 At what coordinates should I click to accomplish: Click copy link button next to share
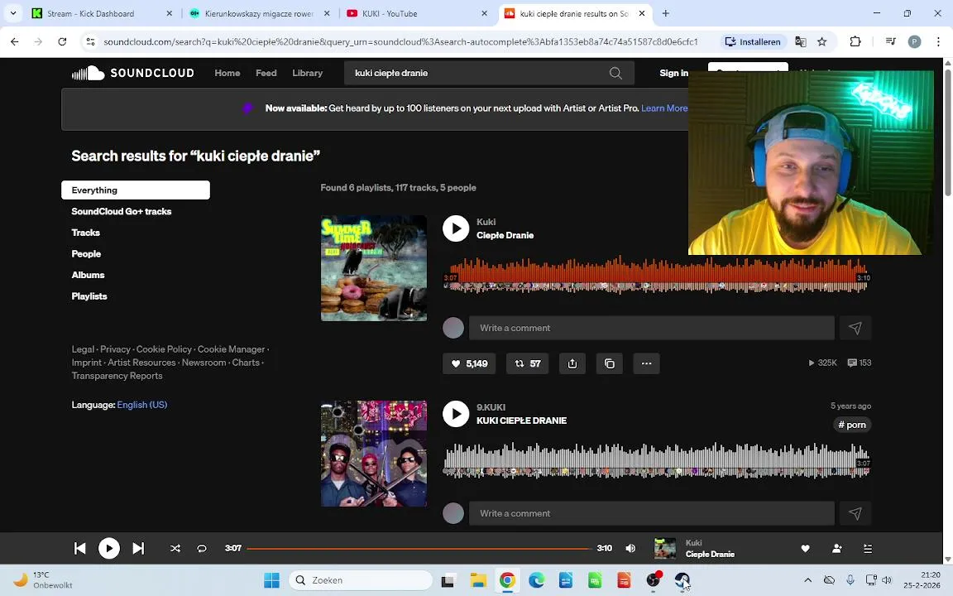[610, 363]
